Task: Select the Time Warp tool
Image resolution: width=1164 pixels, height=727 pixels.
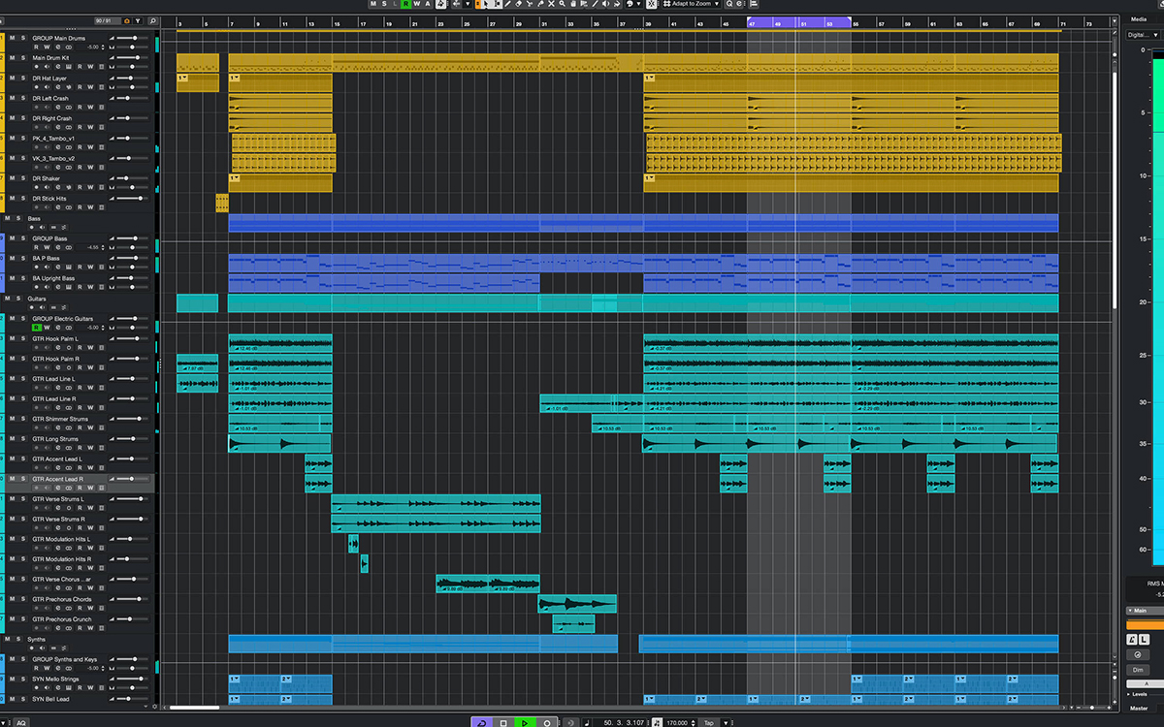Action: 584,5
